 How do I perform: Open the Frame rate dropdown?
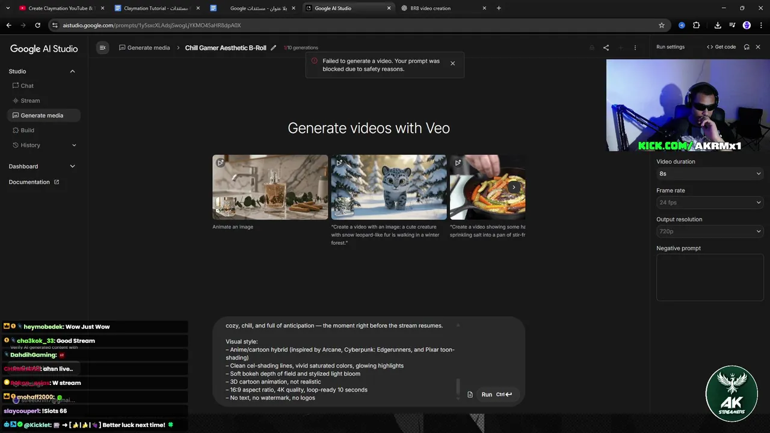[x=710, y=203]
